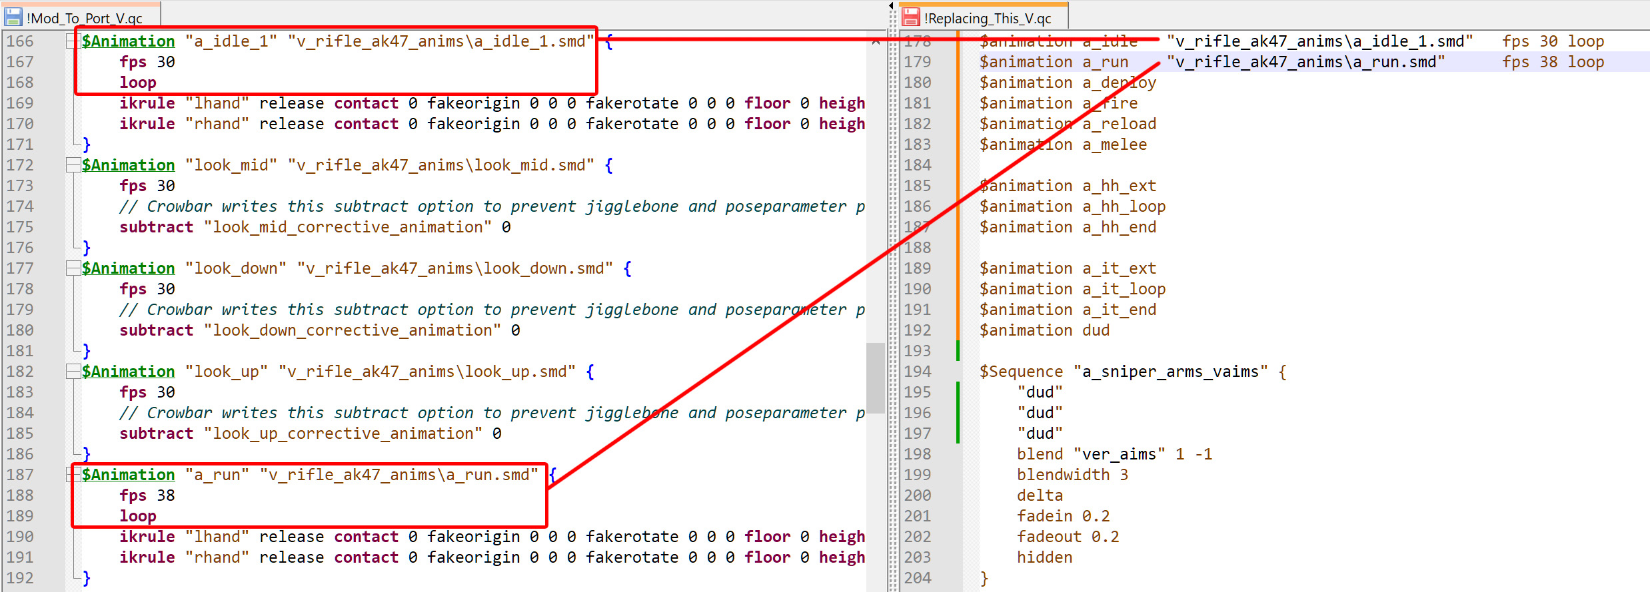Screen dimensions: 1650x592
Task: Click the fadeout 0.2 line
Action: click(1068, 537)
